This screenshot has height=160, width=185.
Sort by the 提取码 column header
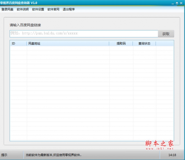coord(121,44)
